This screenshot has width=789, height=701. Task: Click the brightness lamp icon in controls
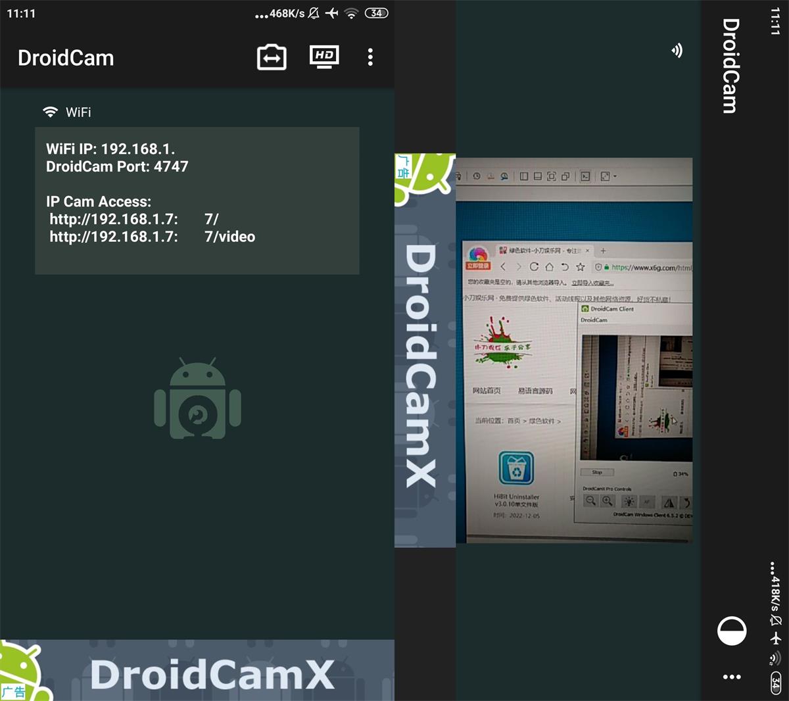point(629,502)
